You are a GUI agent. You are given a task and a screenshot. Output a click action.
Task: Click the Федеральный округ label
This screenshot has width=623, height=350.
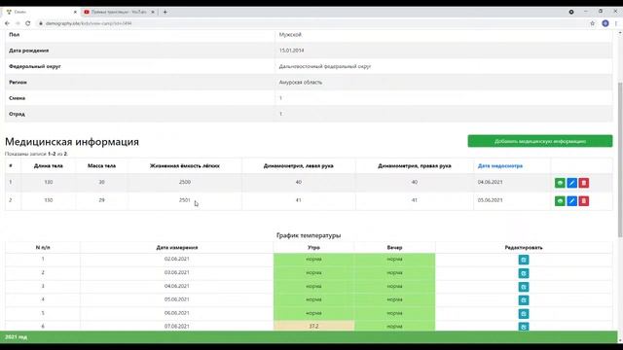[x=35, y=66]
